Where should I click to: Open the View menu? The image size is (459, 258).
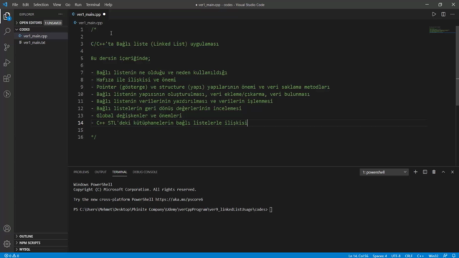point(57,5)
